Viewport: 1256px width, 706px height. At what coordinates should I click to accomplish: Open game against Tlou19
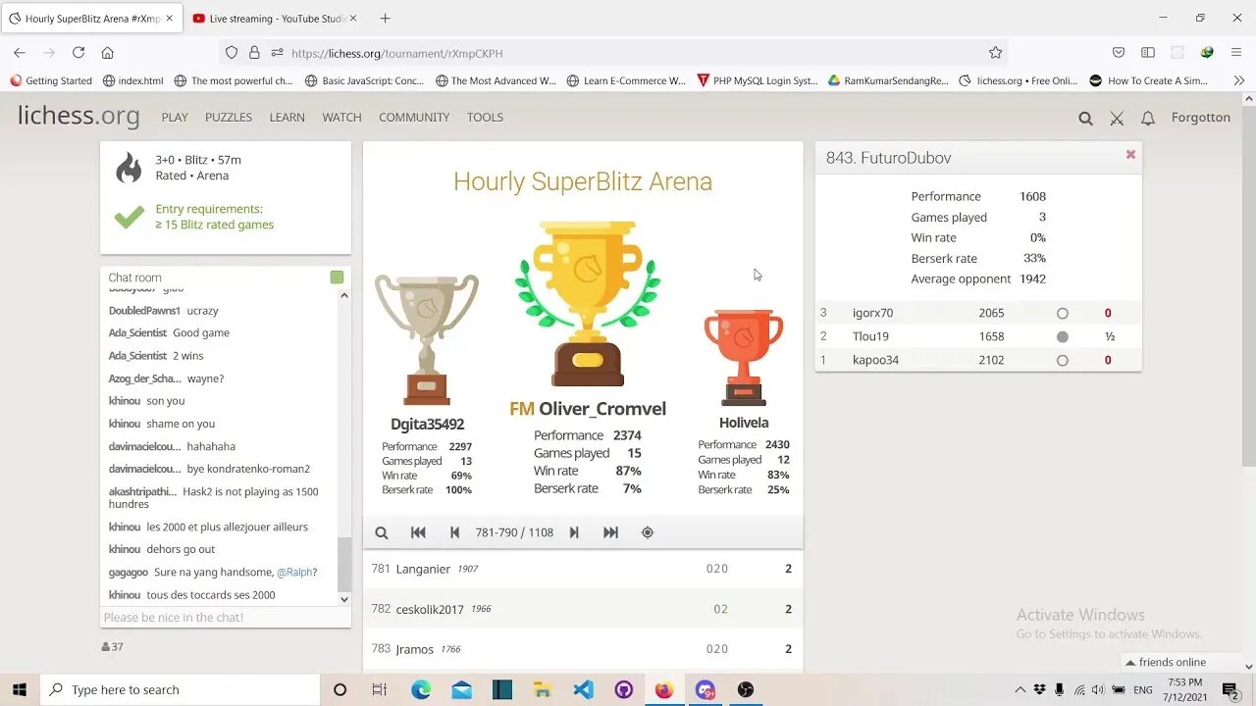(x=978, y=336)
